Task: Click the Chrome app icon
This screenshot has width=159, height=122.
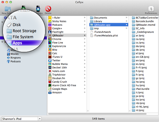Action: [x=50, y=39]
